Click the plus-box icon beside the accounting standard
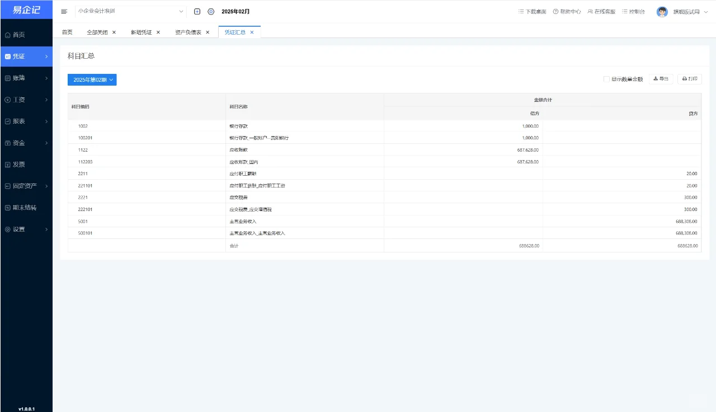The width and height of the screenshot is (716, 412). pos(197,11)
